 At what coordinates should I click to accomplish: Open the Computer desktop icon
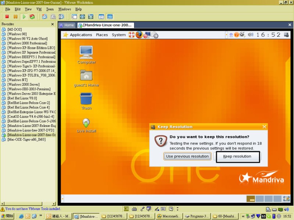coord(86,55)
